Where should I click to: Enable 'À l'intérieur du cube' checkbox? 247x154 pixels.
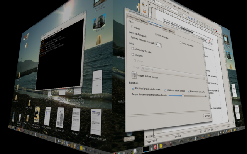coord(132,49)
